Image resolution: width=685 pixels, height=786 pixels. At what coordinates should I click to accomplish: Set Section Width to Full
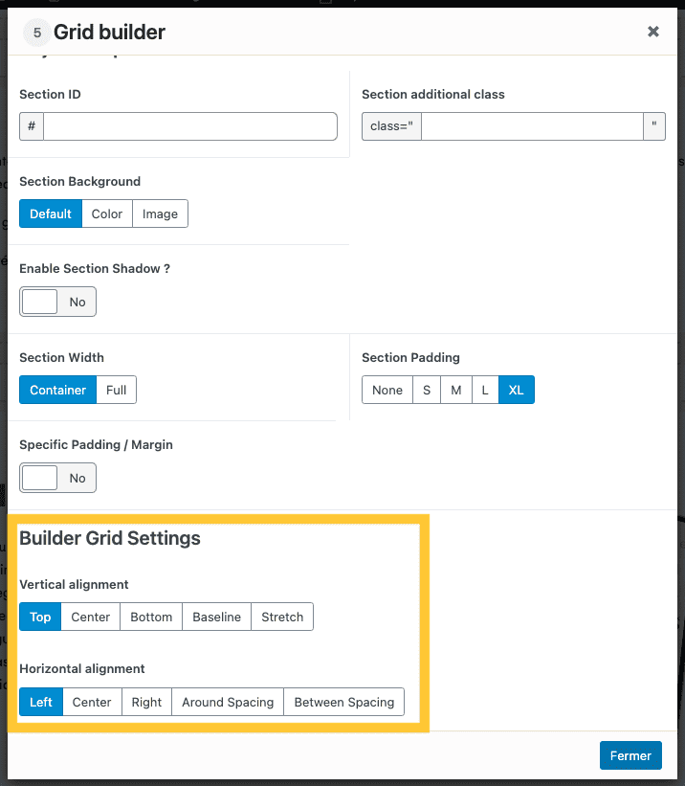[117, 390]
